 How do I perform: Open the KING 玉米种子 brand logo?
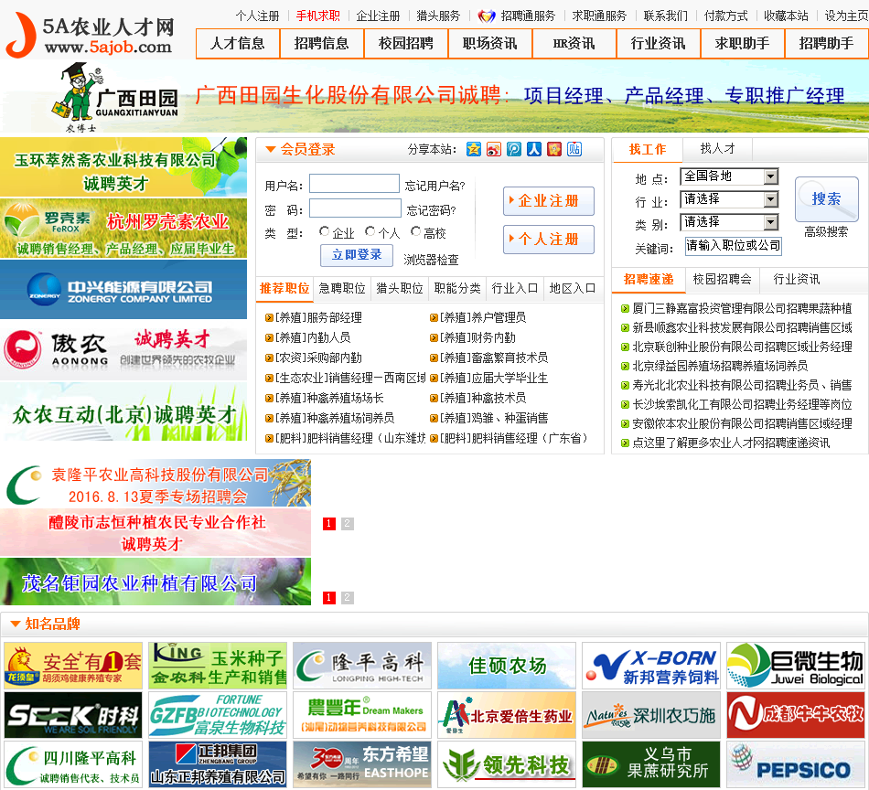coord(218,666)
